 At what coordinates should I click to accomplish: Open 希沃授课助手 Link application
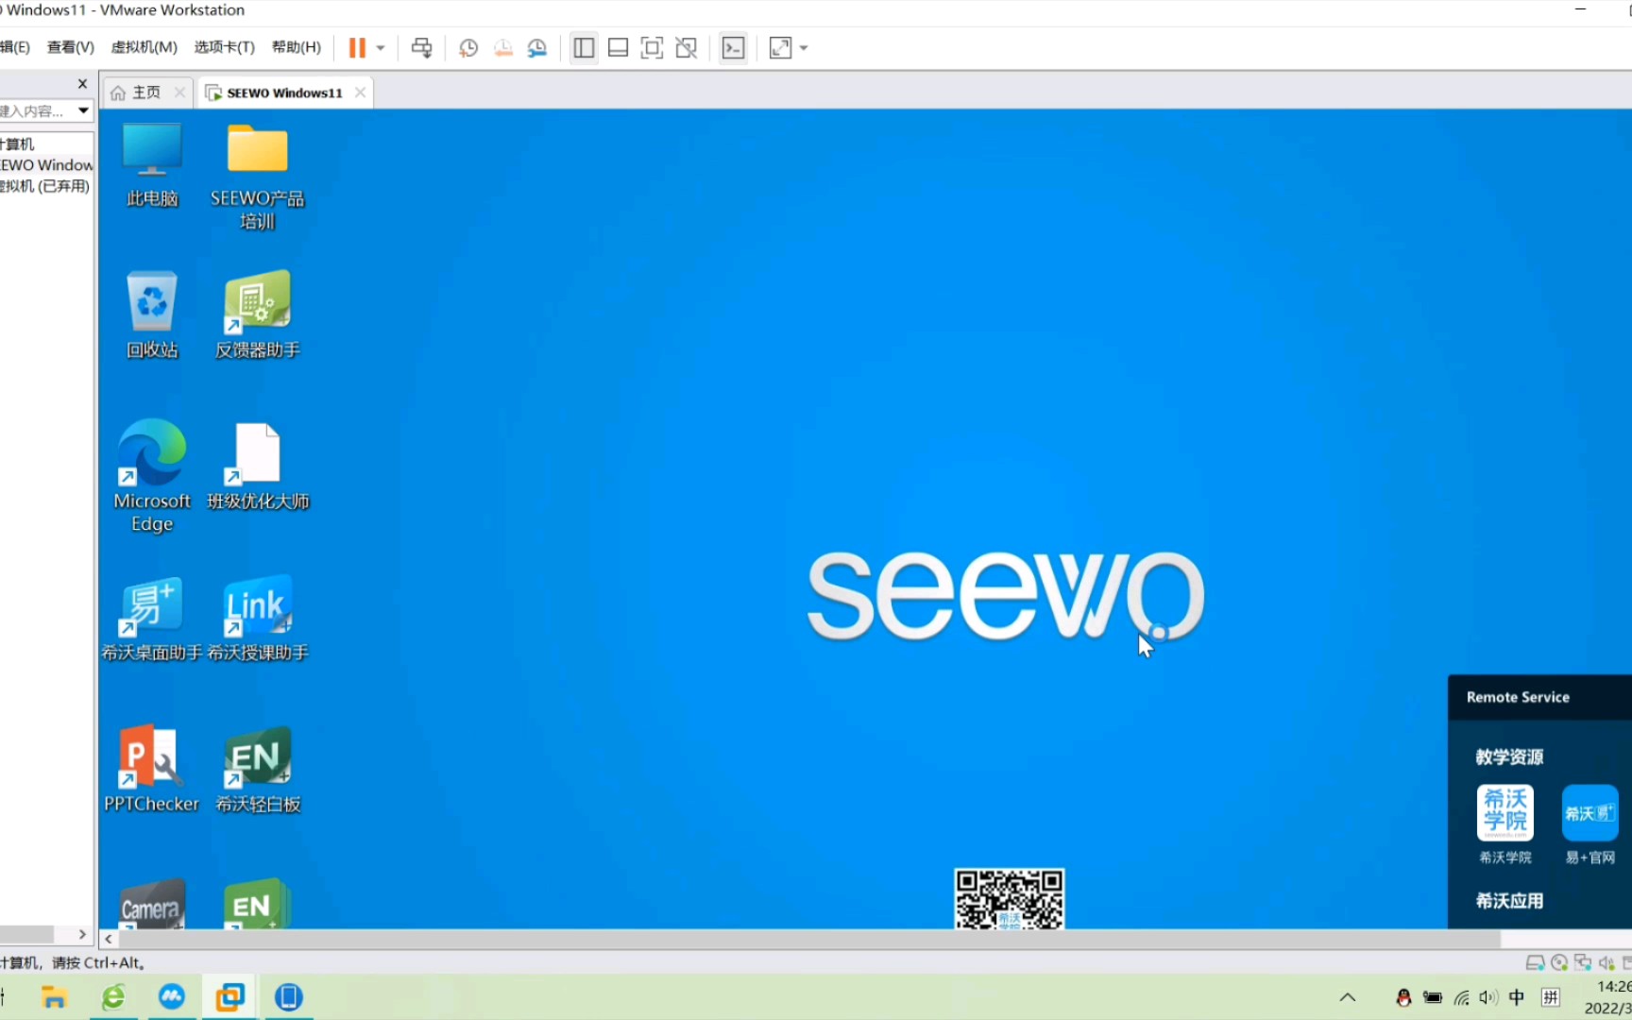(257, 614)
